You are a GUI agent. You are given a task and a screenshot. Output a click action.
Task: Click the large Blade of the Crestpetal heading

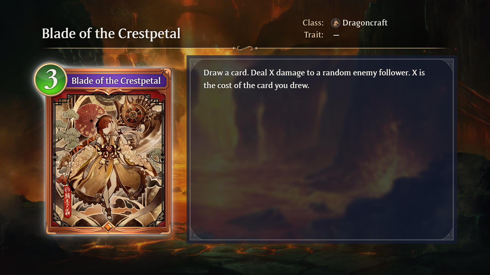tap(111, 34)
